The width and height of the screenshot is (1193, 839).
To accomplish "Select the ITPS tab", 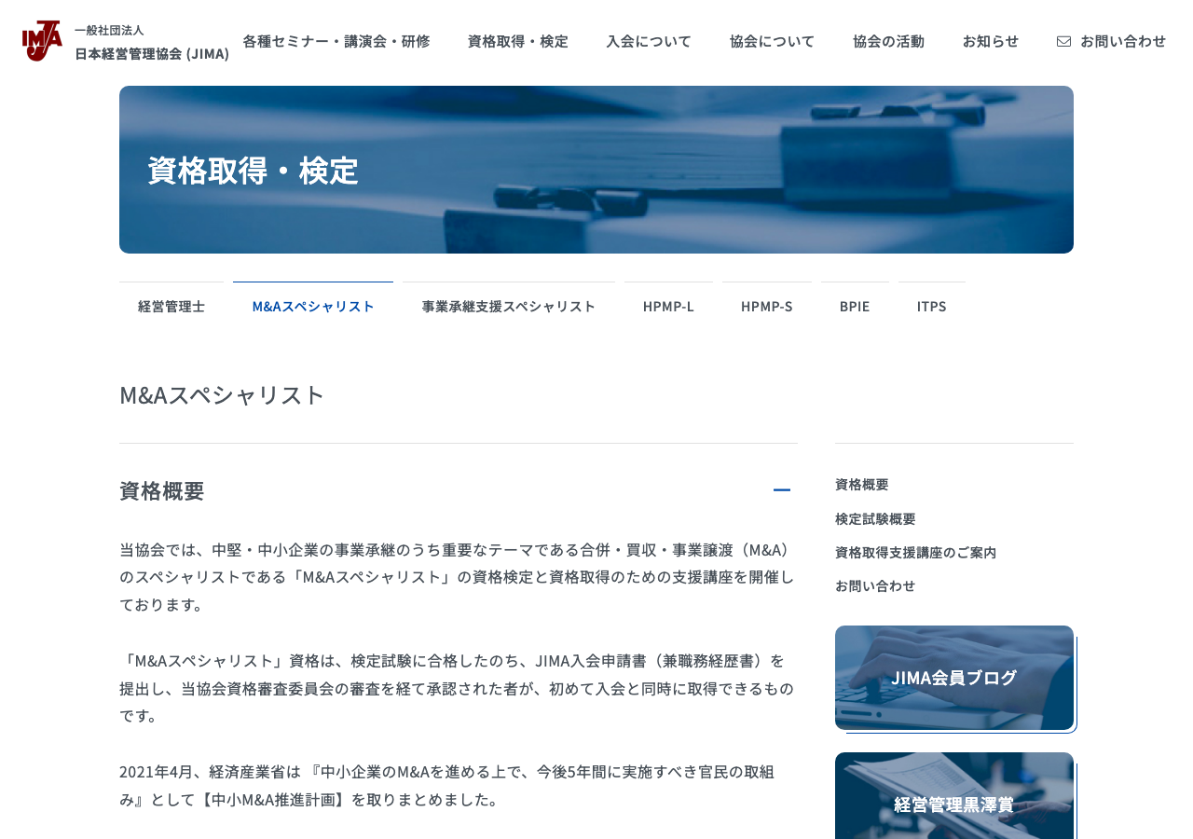I will point(931,306).
